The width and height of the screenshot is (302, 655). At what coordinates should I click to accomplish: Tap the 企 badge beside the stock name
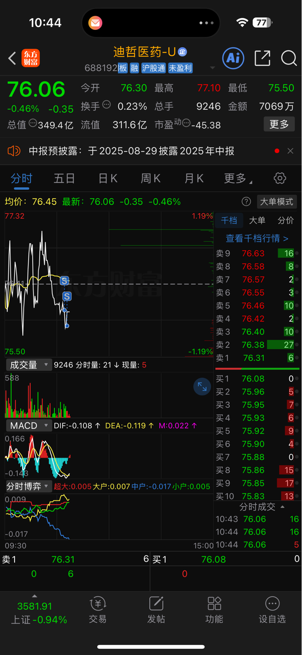(x=182, y=52)
